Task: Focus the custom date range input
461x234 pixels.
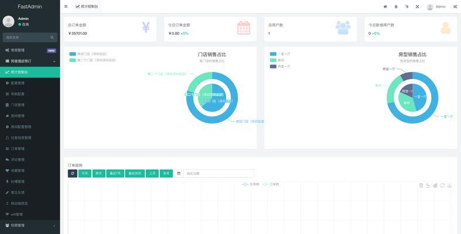Action: (218, 174)
